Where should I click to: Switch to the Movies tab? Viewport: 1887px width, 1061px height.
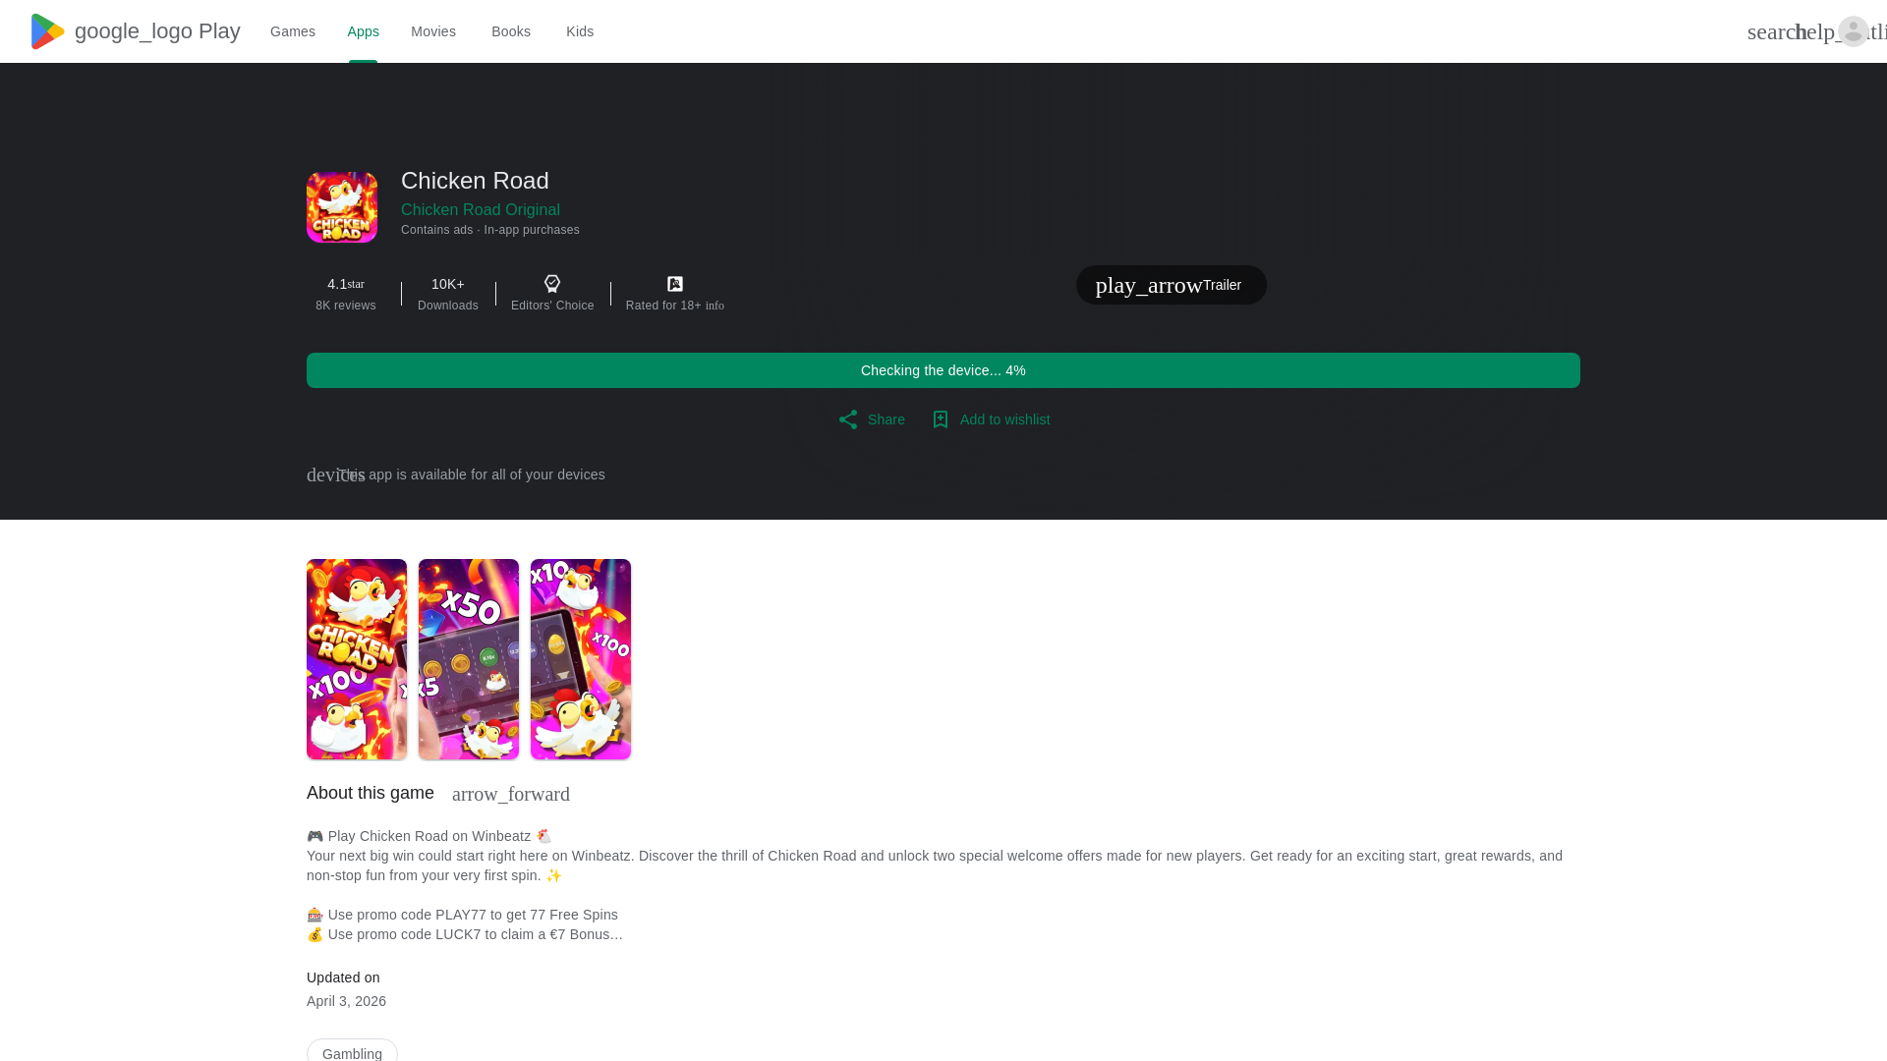tap(433, 31)
